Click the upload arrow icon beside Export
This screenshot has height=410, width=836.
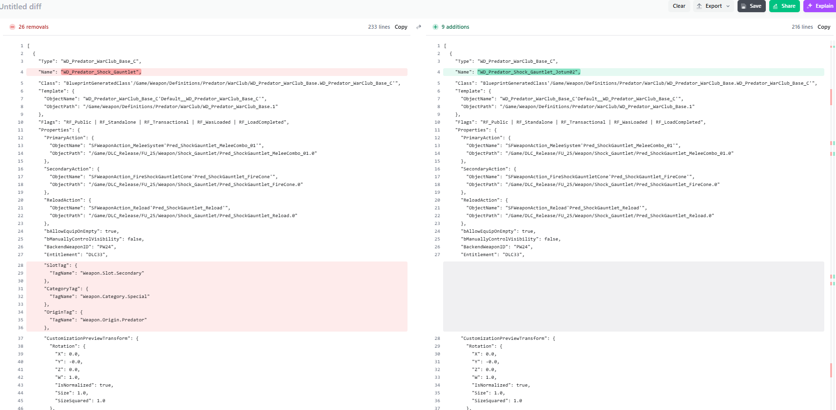(x=700, y=6)
